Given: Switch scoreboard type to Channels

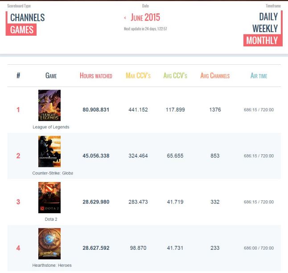Looking at the screenshot, I should point(28,17).
